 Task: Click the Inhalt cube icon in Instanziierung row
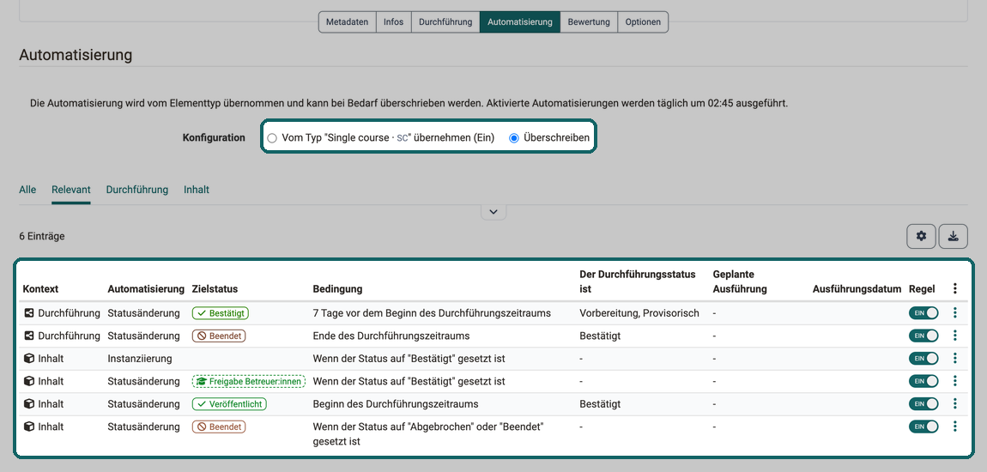pyautogui.click(x=28, y=358)
